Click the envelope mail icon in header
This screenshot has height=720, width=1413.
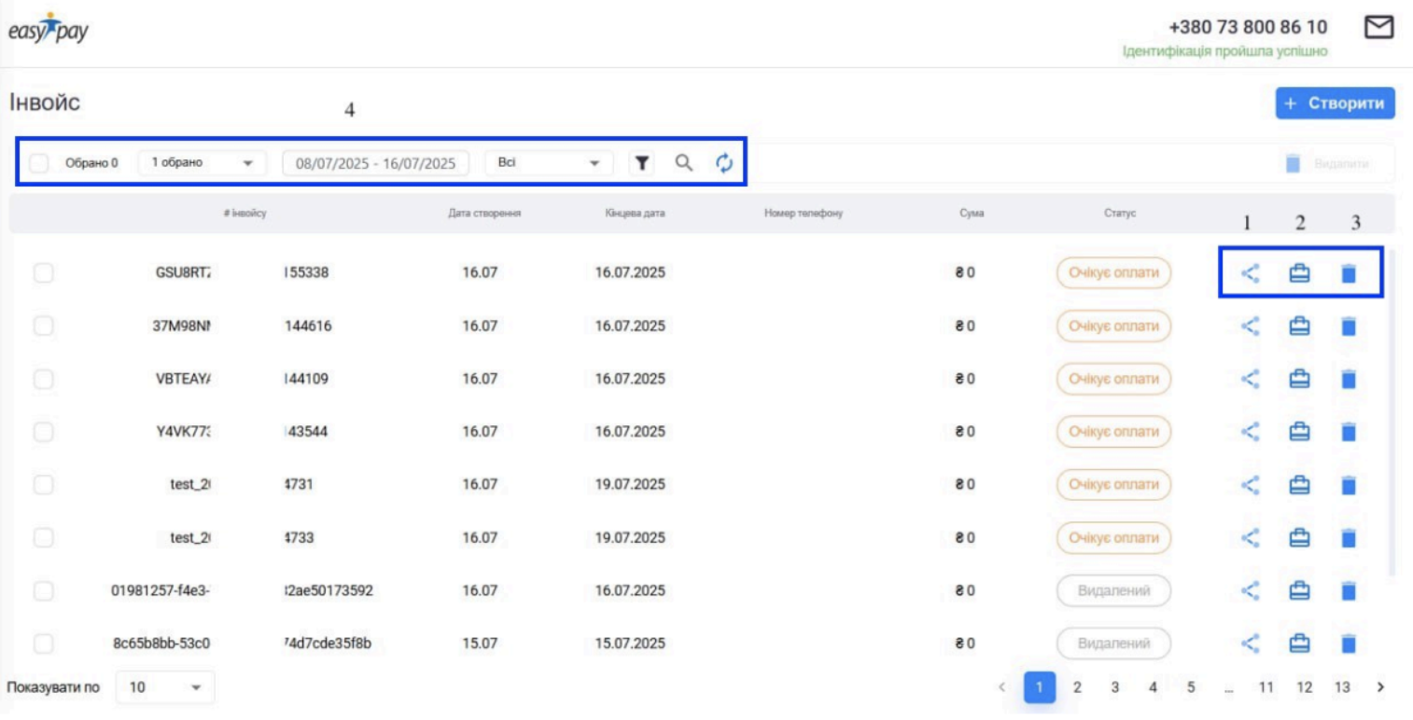[1378, 28]
